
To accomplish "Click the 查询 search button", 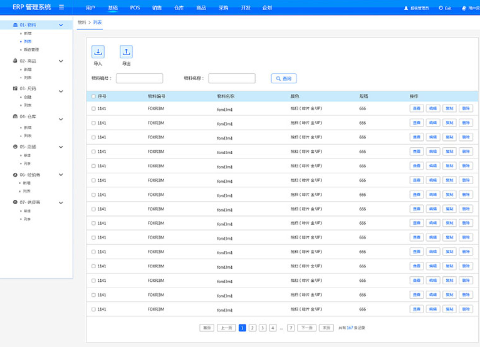I will point(284,79).
